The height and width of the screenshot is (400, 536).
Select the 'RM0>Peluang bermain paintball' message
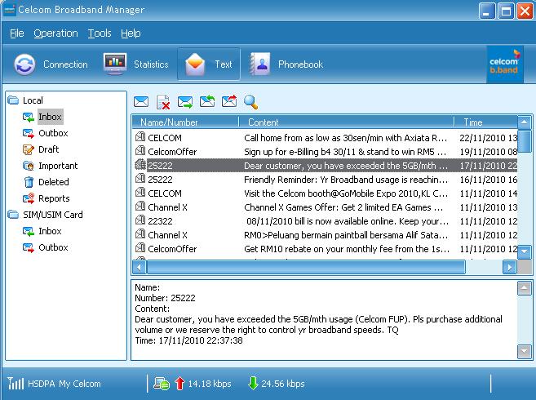(325, 235)
